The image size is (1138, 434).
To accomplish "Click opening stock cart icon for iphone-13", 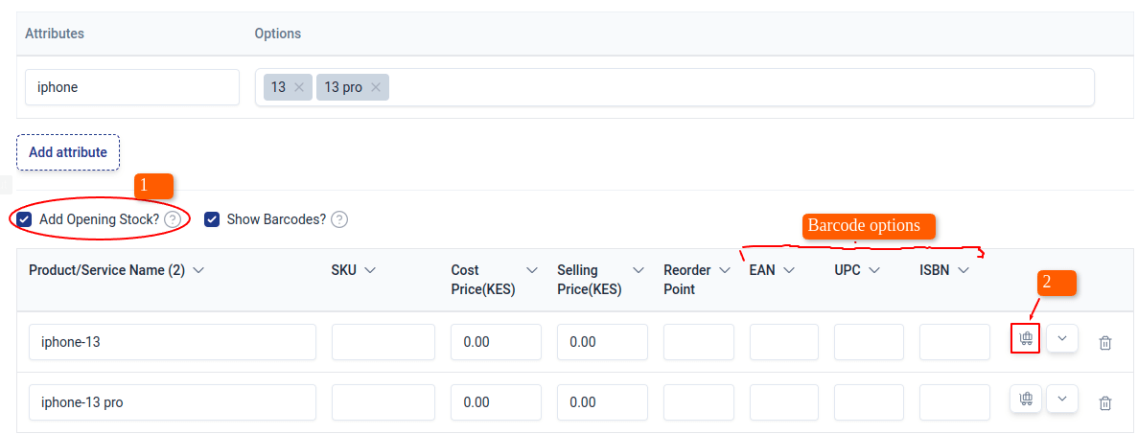I will tap(1026, 339).
